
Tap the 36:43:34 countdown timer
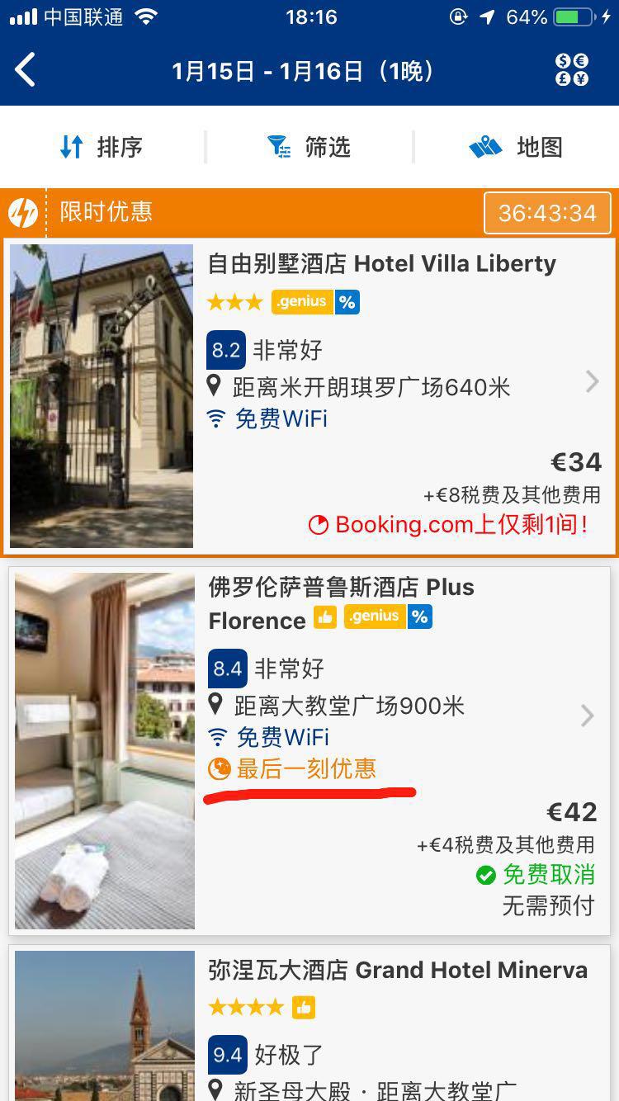coord(547,213)
